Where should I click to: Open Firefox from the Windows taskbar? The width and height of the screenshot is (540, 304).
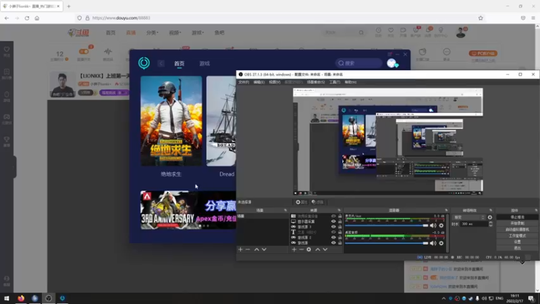tap(21, 298)
